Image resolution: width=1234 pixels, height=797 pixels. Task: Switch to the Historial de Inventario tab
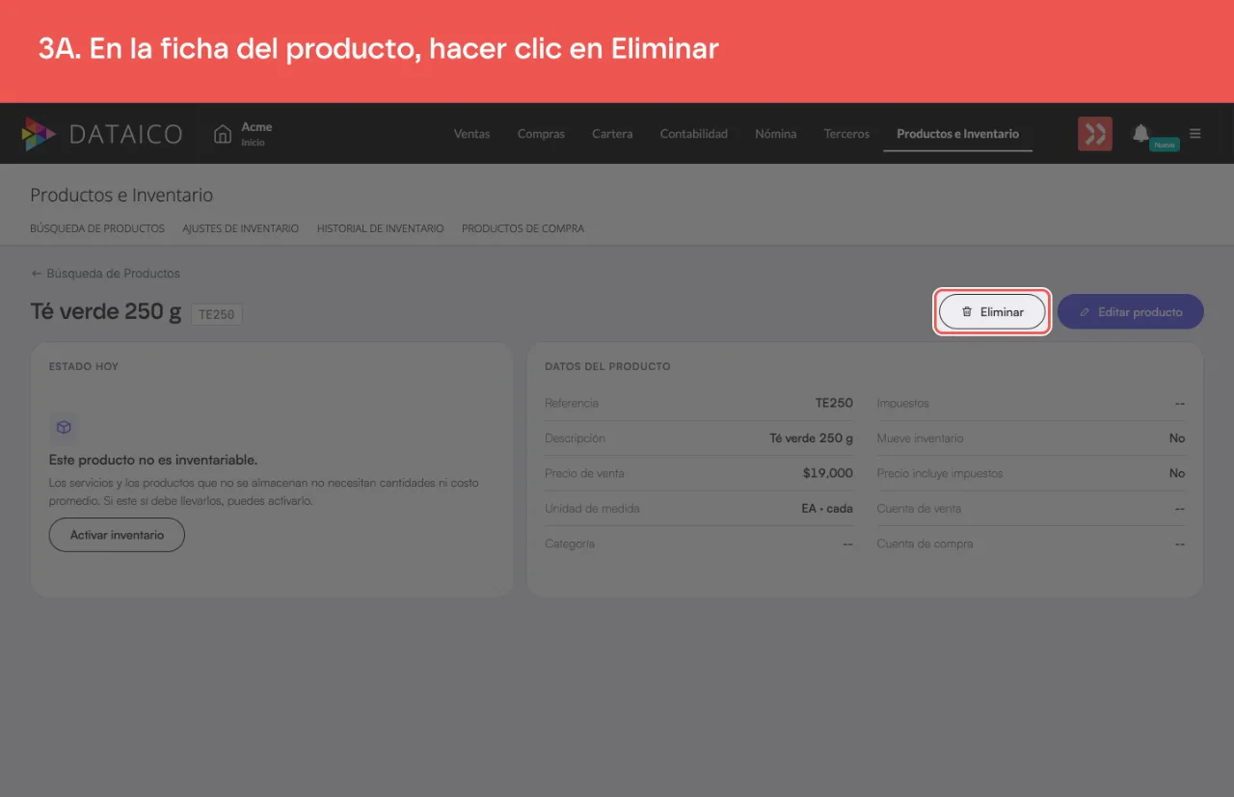381,228
